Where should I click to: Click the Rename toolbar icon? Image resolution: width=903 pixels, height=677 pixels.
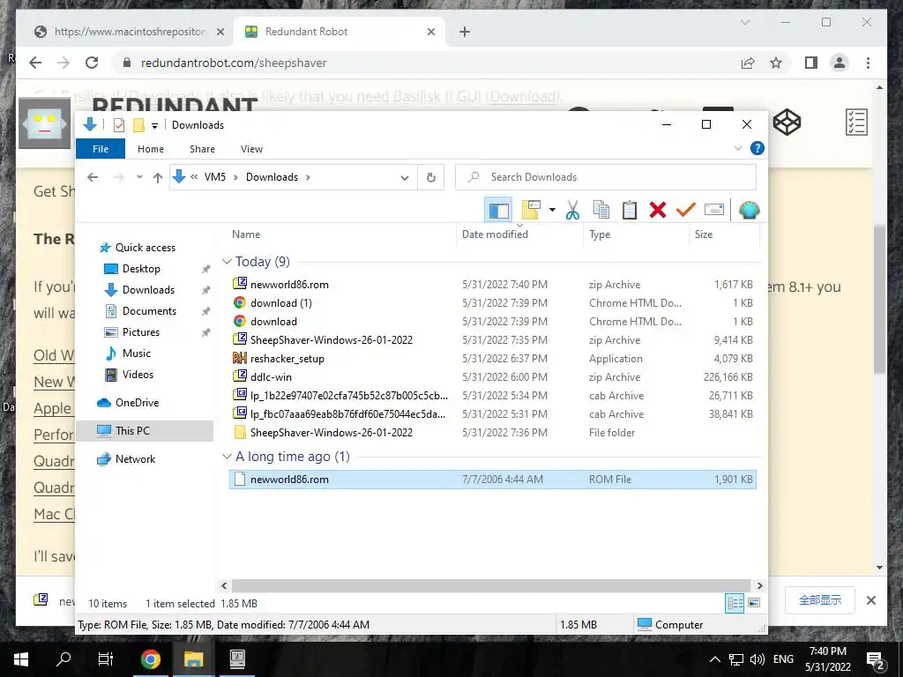pyautogui.click(x=714, y=210)
